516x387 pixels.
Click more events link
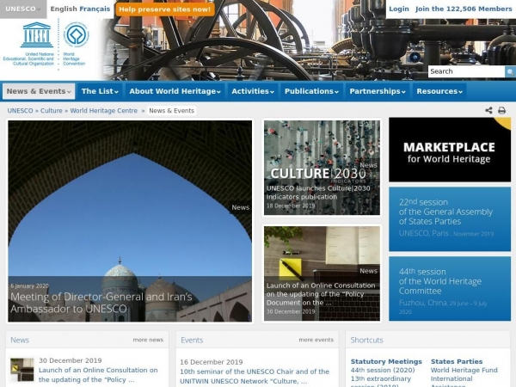[x=316, y=340]
